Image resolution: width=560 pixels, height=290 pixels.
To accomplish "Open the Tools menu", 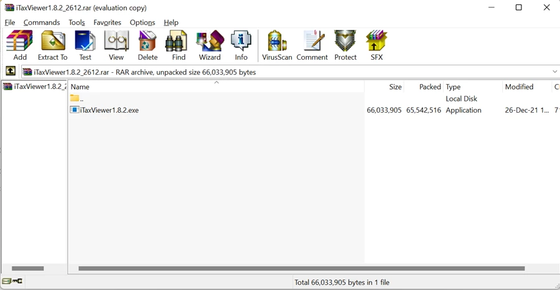I will [x=77, y=22].
